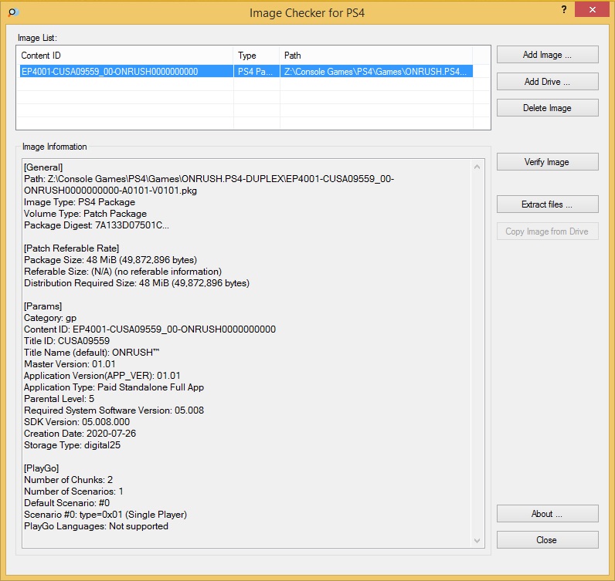
Task: Click the Type column header
Action: pos(257,56)
